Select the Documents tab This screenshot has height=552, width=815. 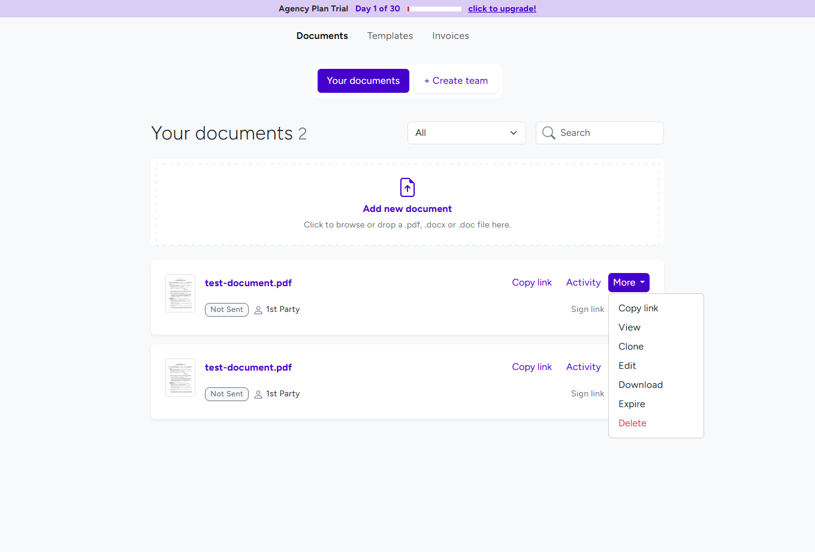pyautogui.click(x=322, y=36)
